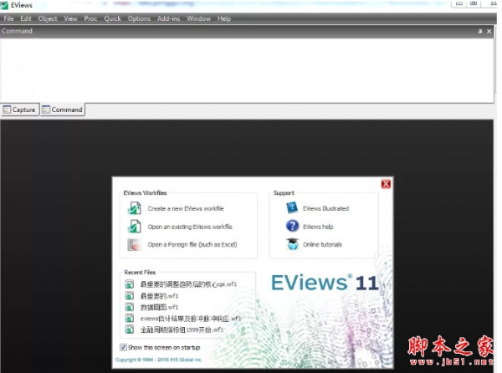
Task: Open the Proc menu
Action: pyautogui.click(x=90, y=18)
